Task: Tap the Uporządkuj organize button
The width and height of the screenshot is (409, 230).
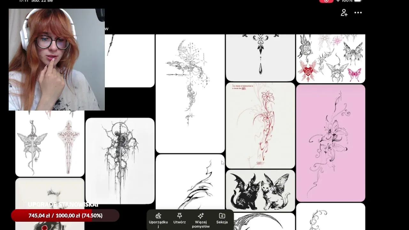Action: point(158,220)
